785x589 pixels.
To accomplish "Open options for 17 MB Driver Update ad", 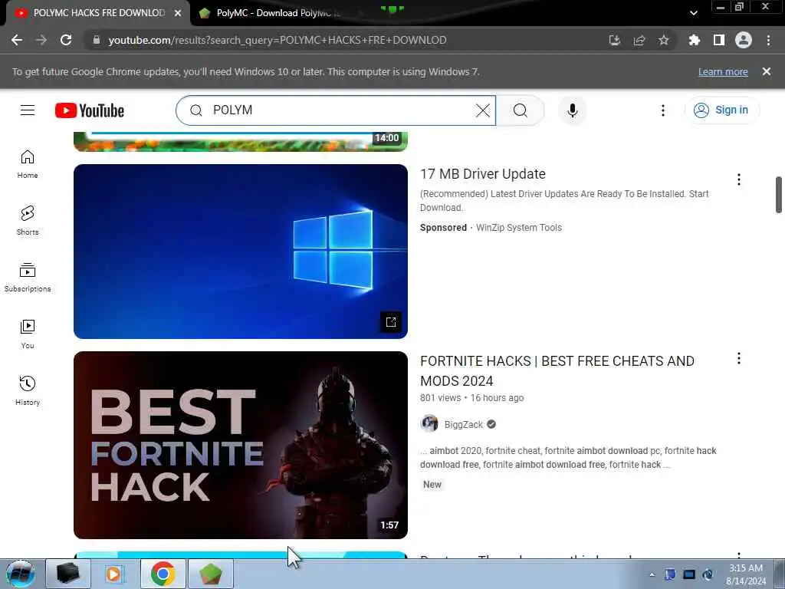I will pos(738,179).
